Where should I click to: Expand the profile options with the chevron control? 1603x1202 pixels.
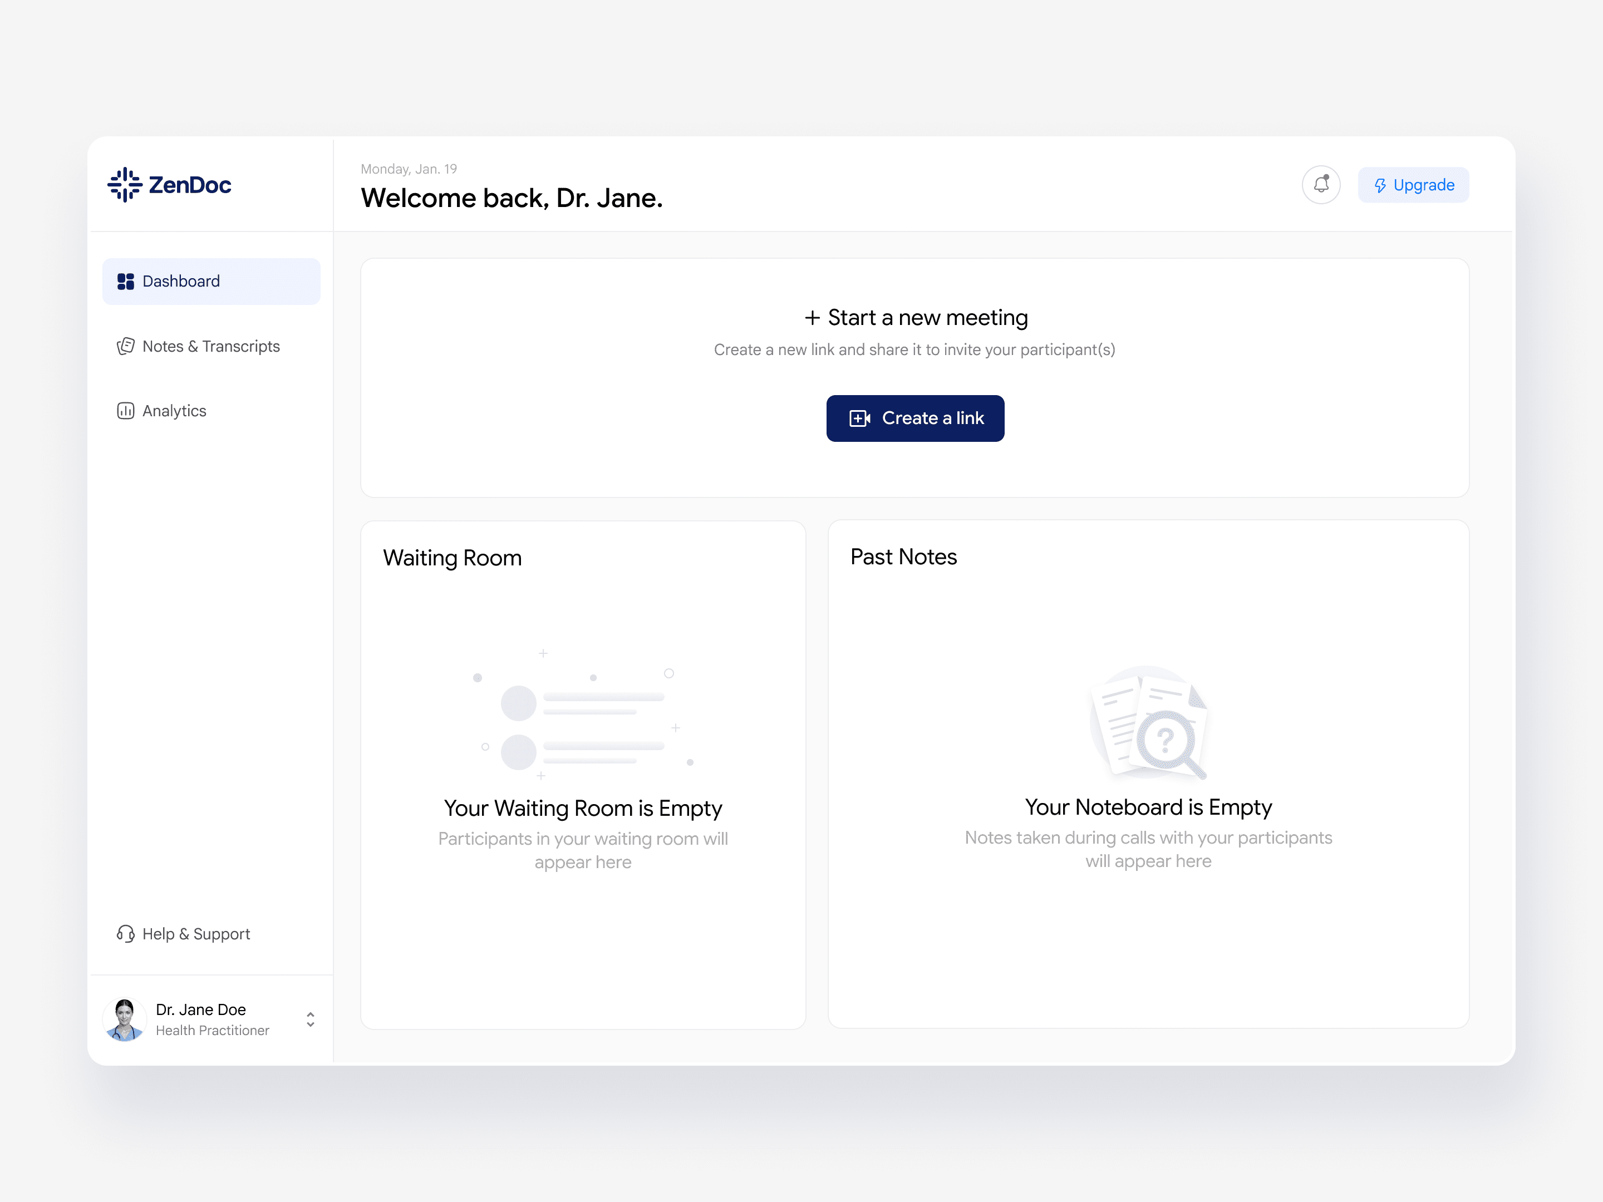[310, 1019]
